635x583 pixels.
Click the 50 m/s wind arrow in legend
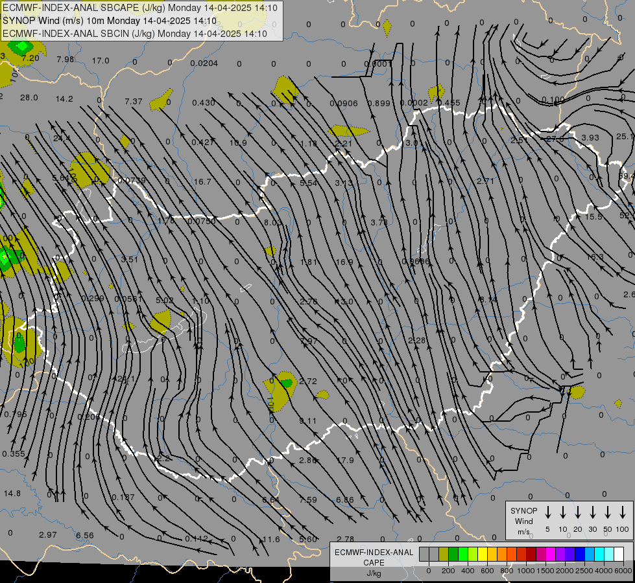[x=608, y=512]
